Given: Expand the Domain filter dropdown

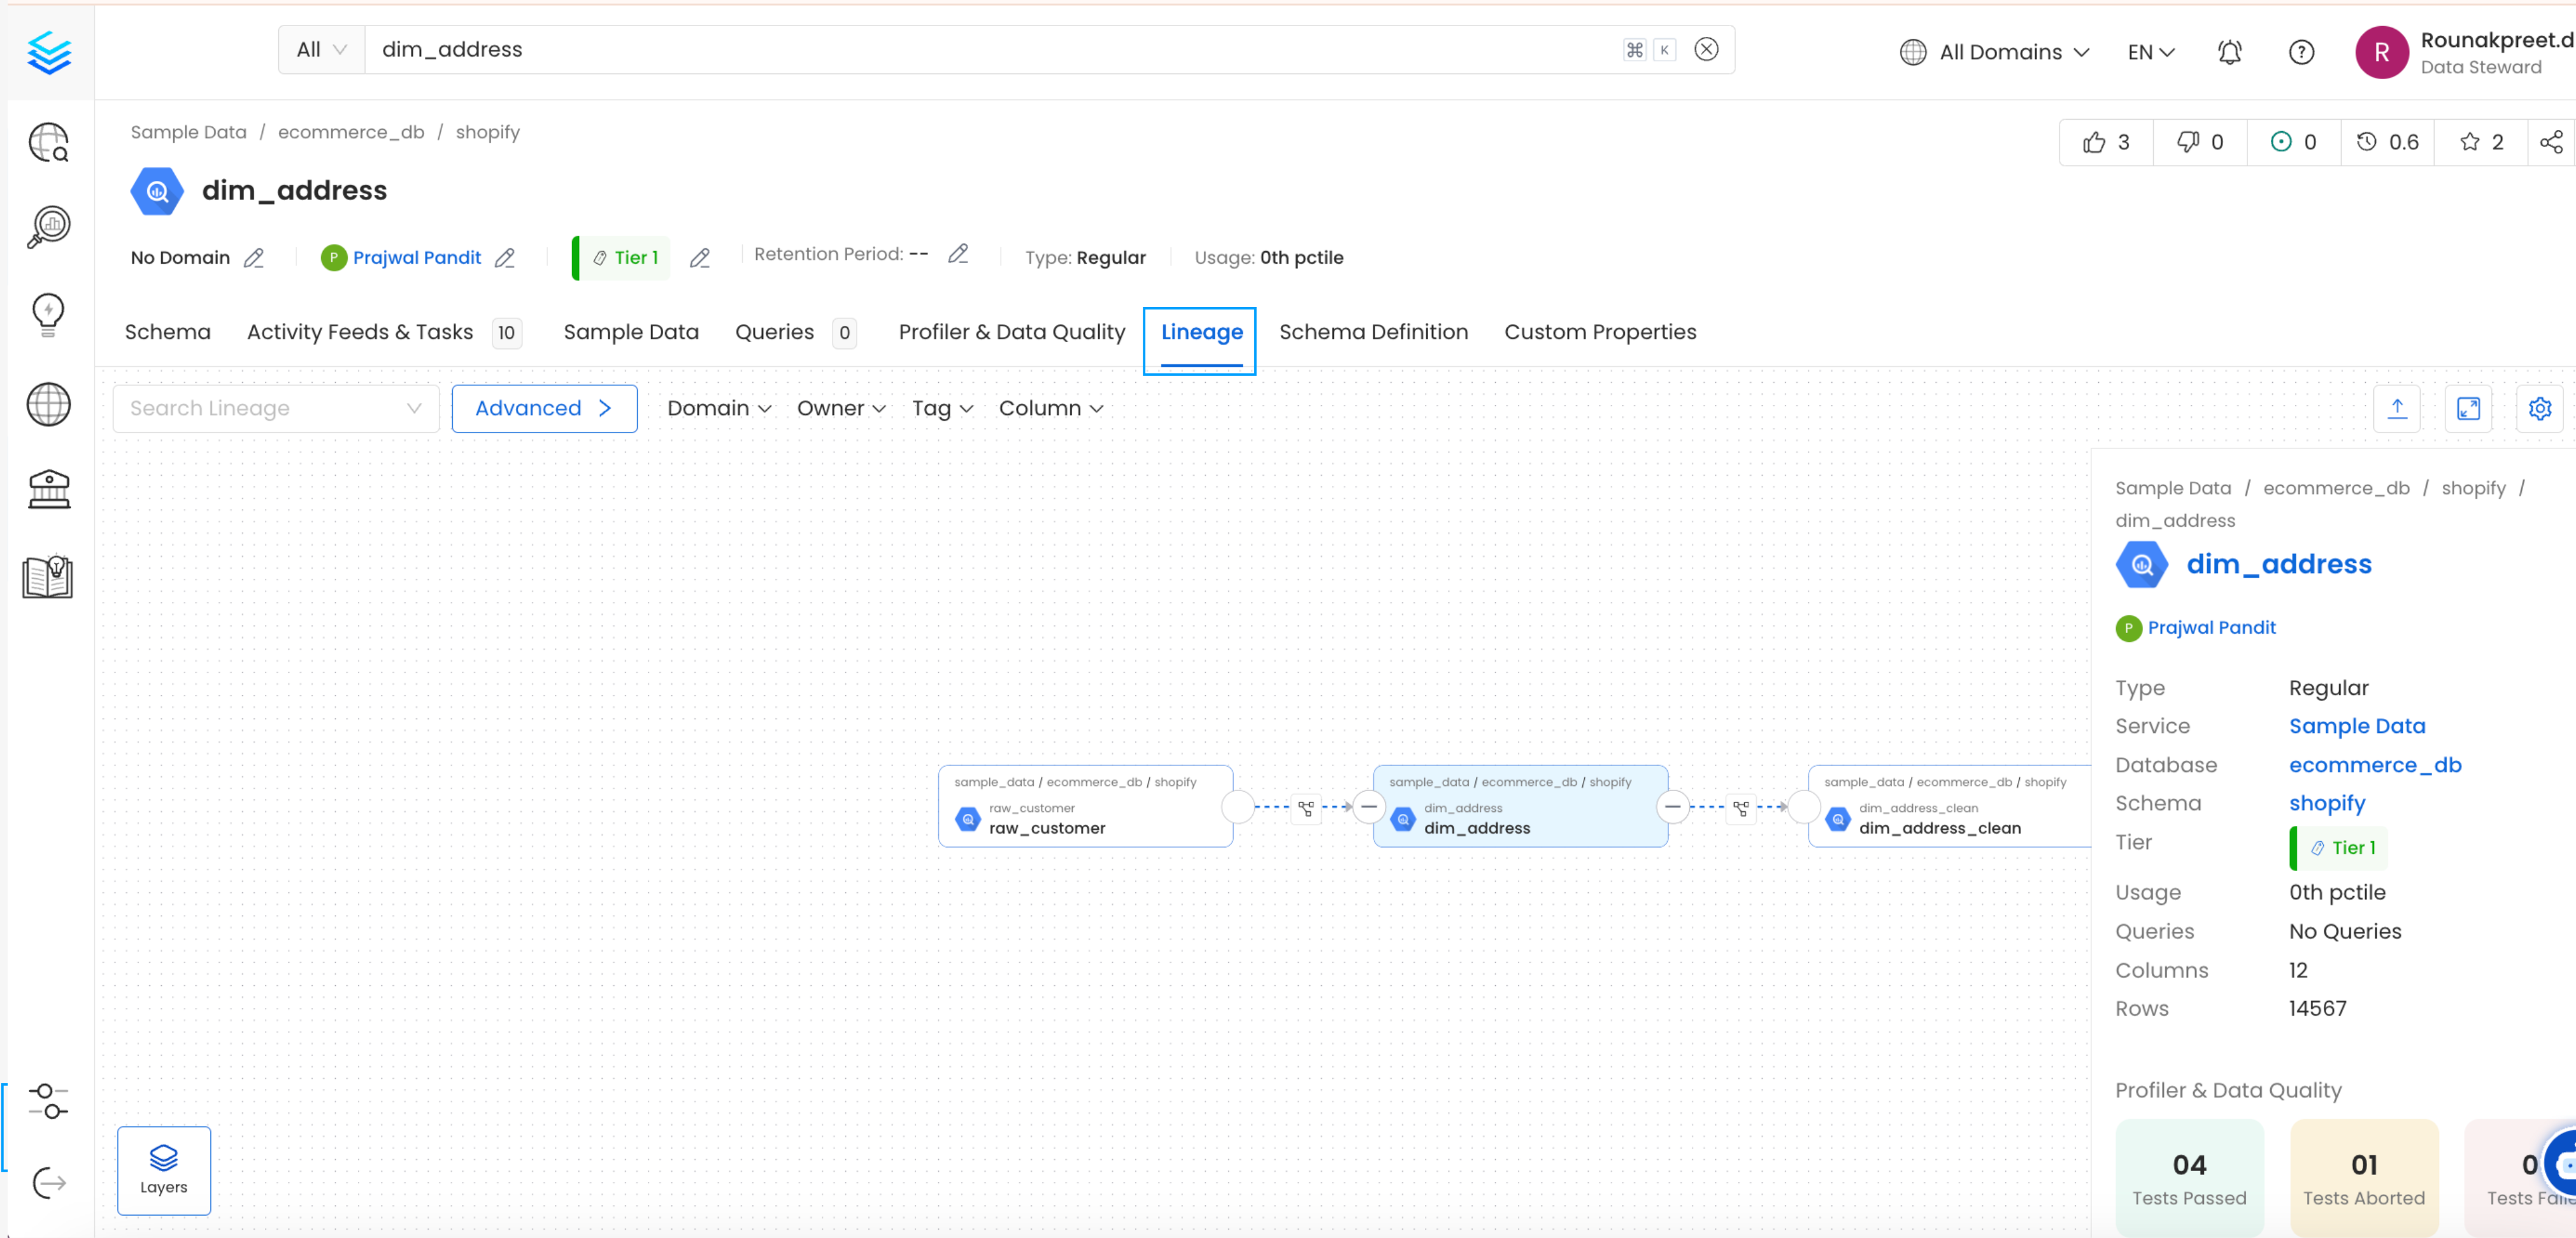Looking at the screenshot, I should click(718, 408).
